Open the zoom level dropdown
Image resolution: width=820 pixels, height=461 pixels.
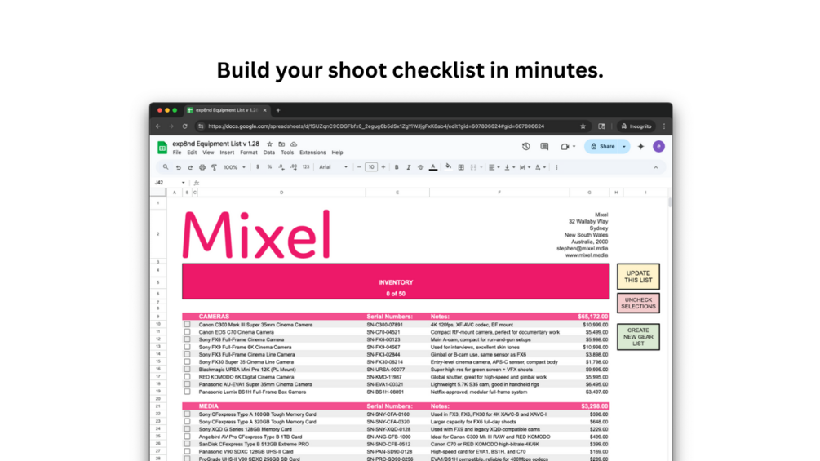[234, 167]
